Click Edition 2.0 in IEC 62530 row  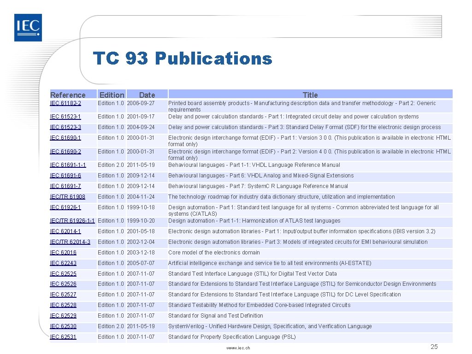[111, 327]
